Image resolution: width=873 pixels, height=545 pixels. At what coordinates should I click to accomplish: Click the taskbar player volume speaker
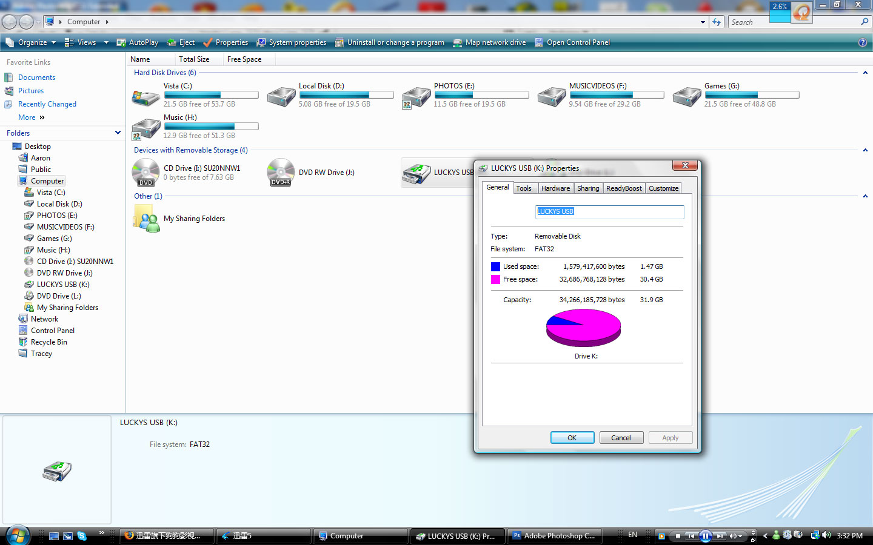click(734, 536)
